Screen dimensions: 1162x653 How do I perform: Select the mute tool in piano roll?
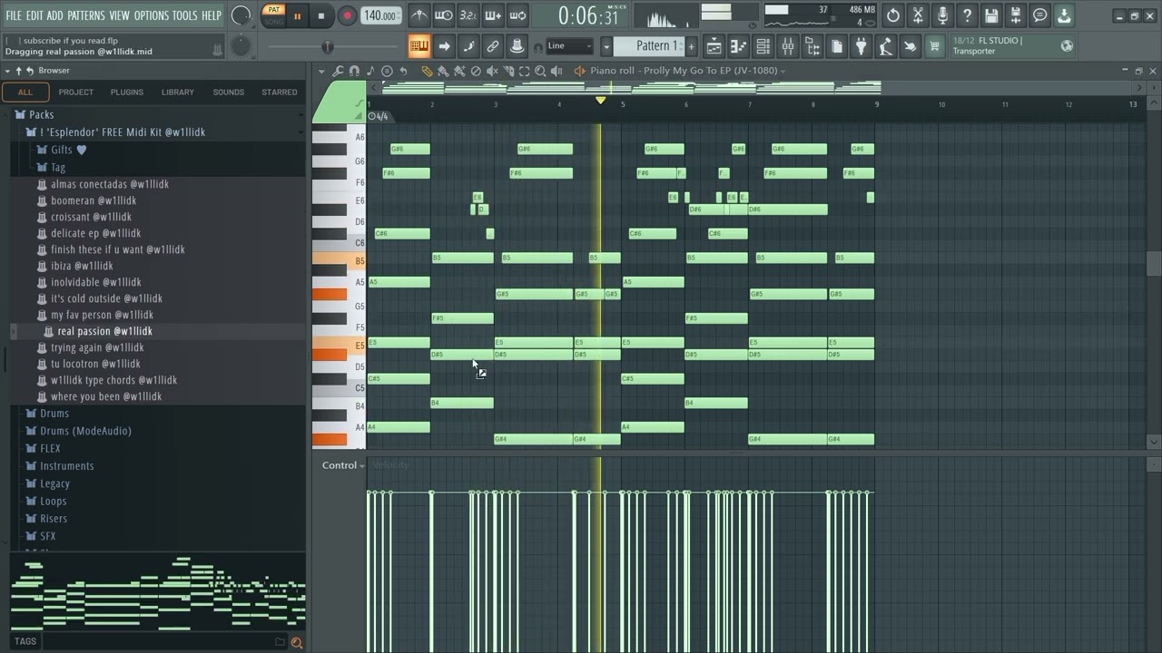[x=492, y=71]
